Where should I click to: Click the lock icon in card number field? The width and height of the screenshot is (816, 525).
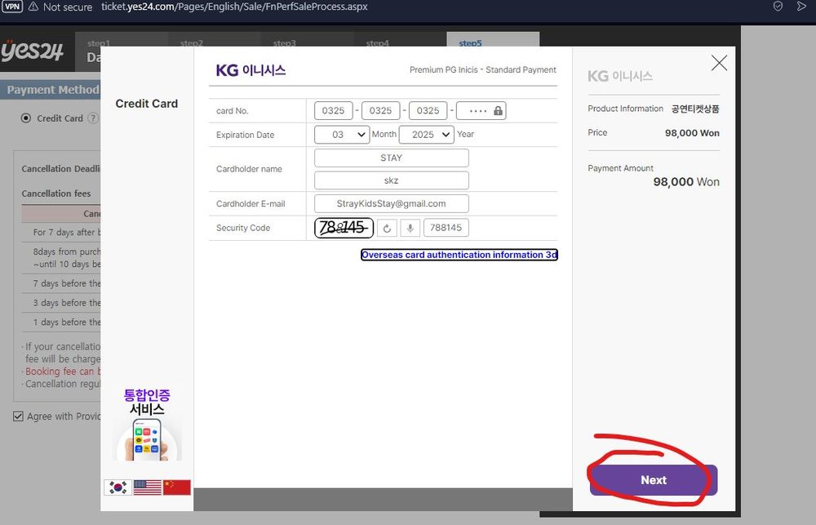point(498,110)
